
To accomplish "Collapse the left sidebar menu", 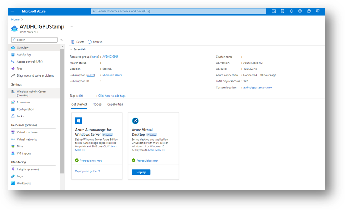I will pyautogui.click(x=61, y=40).
